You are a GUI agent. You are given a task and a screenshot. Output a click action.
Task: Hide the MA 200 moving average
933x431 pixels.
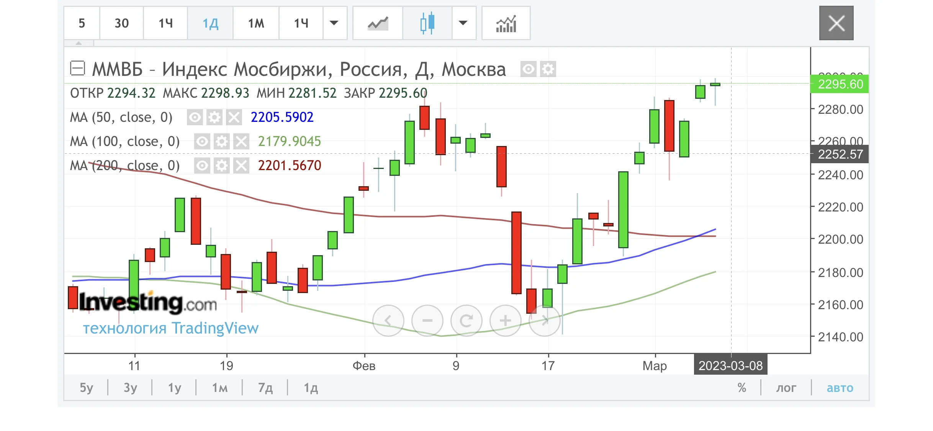click(x=202, y=166)
